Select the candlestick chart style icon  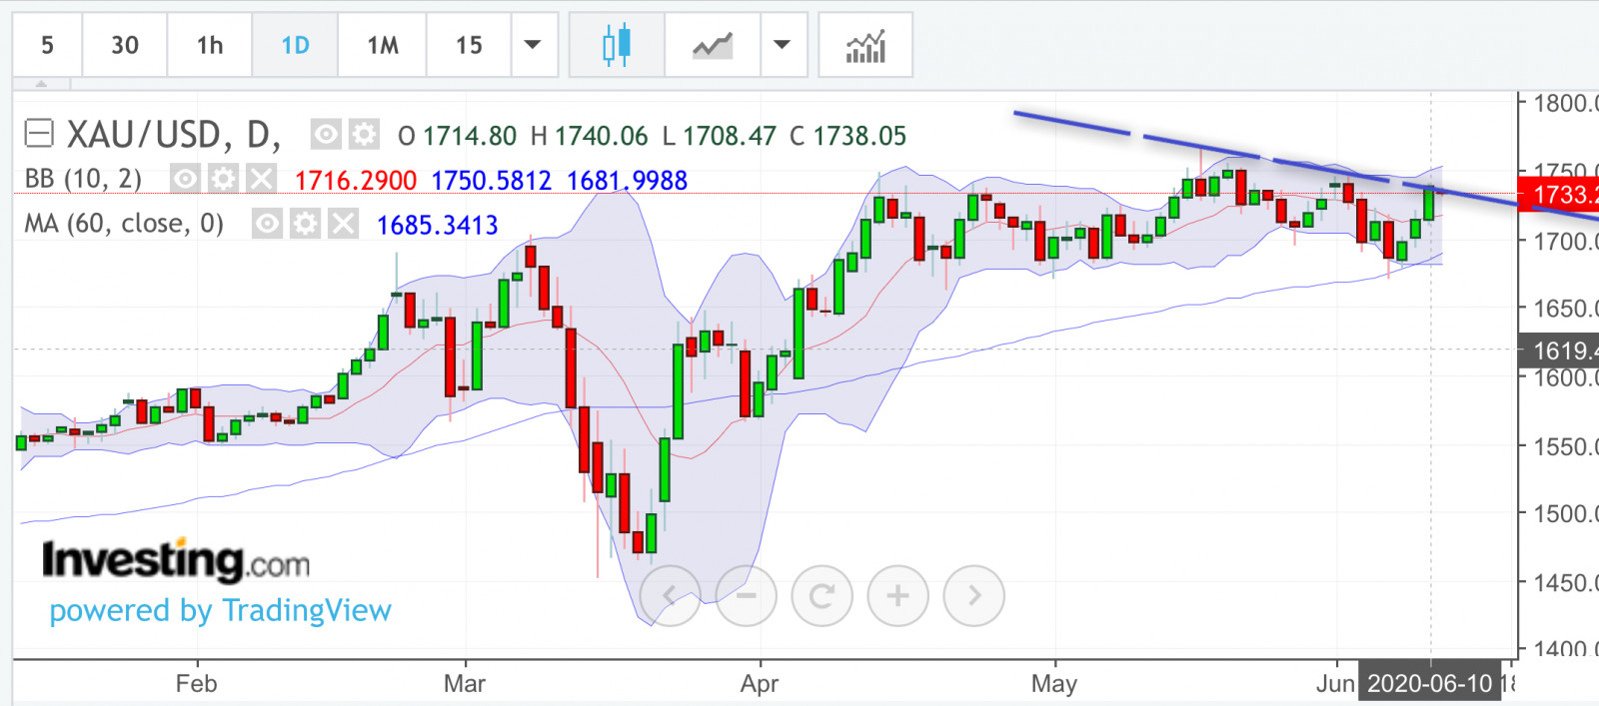click(x=617, y=45)
